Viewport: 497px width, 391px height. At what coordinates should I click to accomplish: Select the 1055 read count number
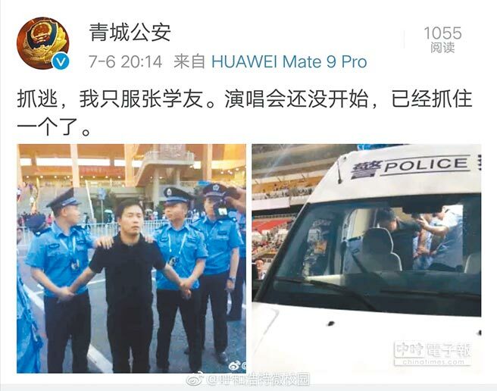[x=442, y=33]
